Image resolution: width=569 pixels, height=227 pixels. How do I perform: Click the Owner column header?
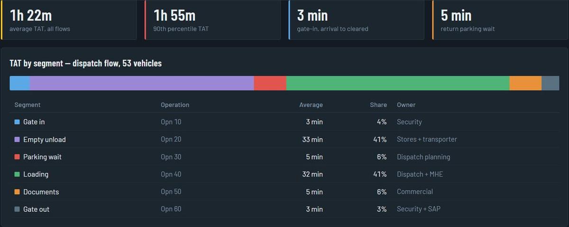click(x=406, y=105)
